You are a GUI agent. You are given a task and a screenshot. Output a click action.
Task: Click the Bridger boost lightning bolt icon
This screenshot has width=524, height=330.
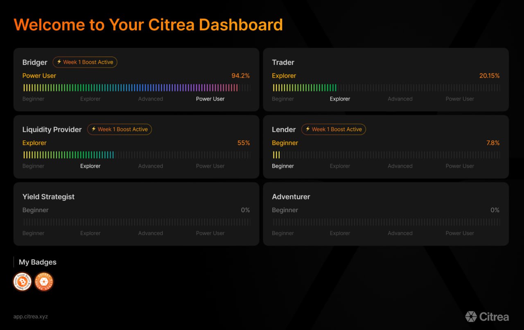pyautogui.click(x=59, y=62)
